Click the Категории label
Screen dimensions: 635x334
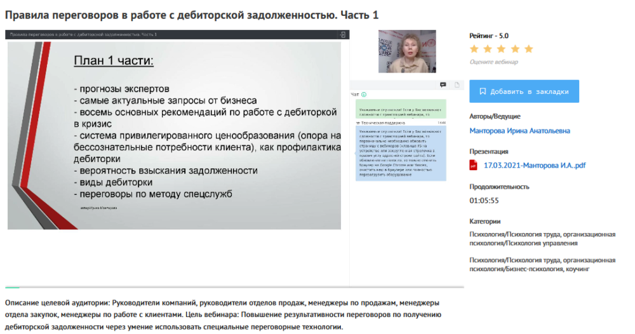click(x=485, y=222)
